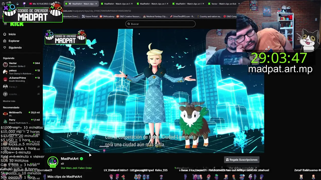Open JLGamerPrime's Death Stranding channel
This screenshot has height=180, width=321.
click(21, 79)
